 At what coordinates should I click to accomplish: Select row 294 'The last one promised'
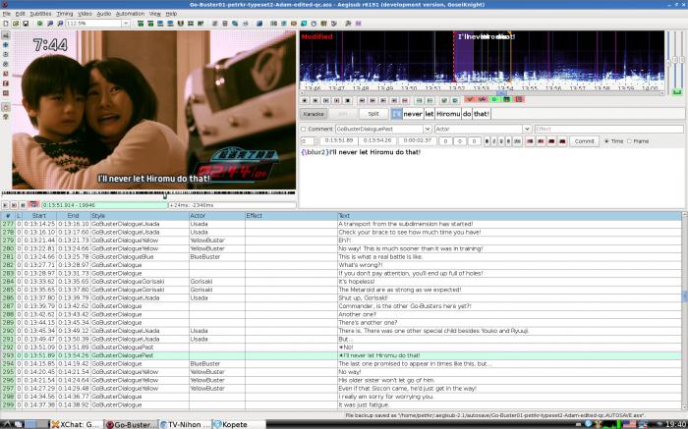[x=340, y=363]
